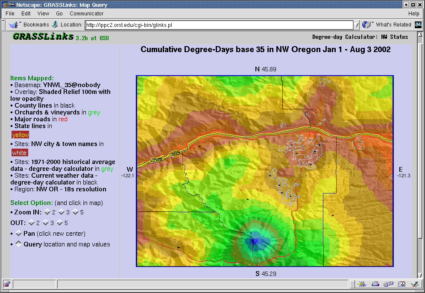Click the location URL input field
The height and width of the screenshot is (293, 425).
point(219,25)
